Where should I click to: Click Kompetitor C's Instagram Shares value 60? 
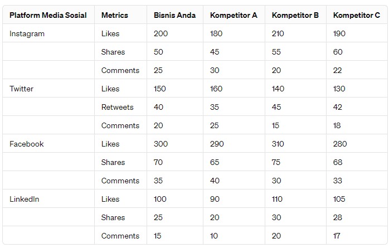pyautogui.click(x=338, y=52)
